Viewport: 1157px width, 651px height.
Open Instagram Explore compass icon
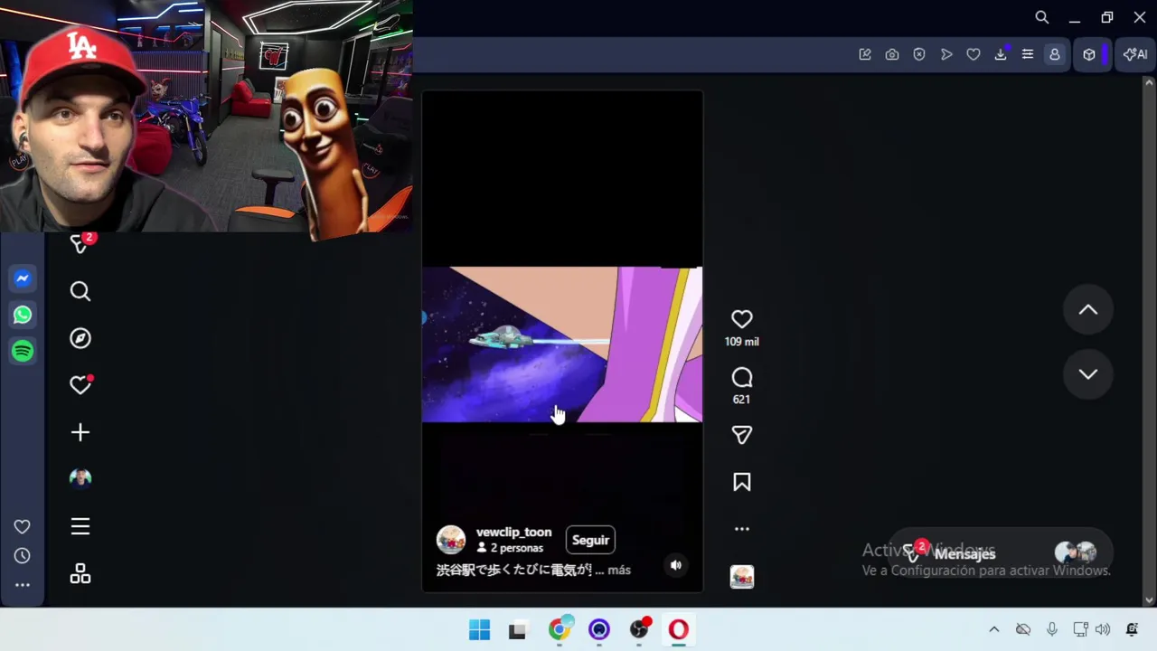(x=80, y=338)
